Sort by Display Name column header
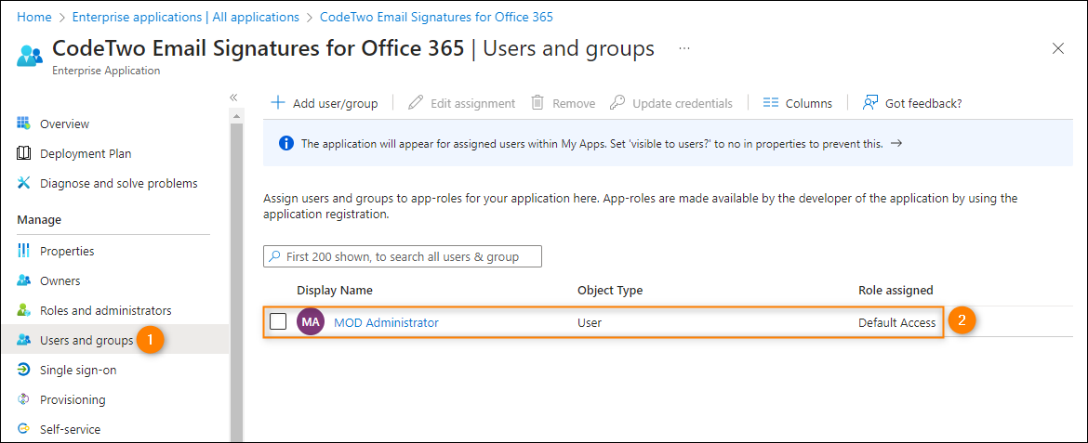Image resolution: width=1088 pixels, height=443 pixels. tap(335, 290)
